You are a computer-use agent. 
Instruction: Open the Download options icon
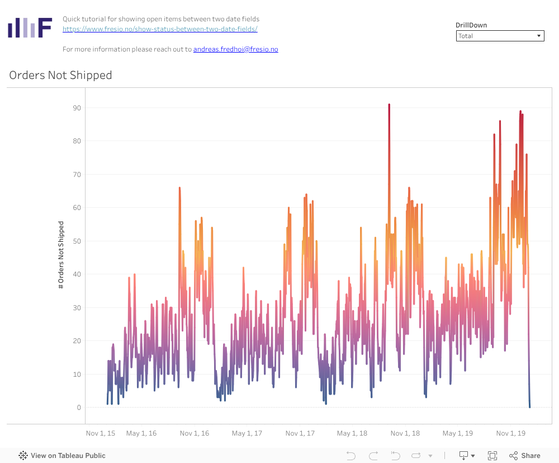click(466, 456)
